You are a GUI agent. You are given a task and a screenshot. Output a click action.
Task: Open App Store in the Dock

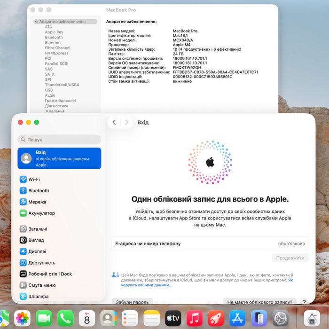(237, 318)
